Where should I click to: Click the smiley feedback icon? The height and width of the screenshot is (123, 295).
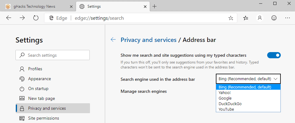[x=274, y=18]
